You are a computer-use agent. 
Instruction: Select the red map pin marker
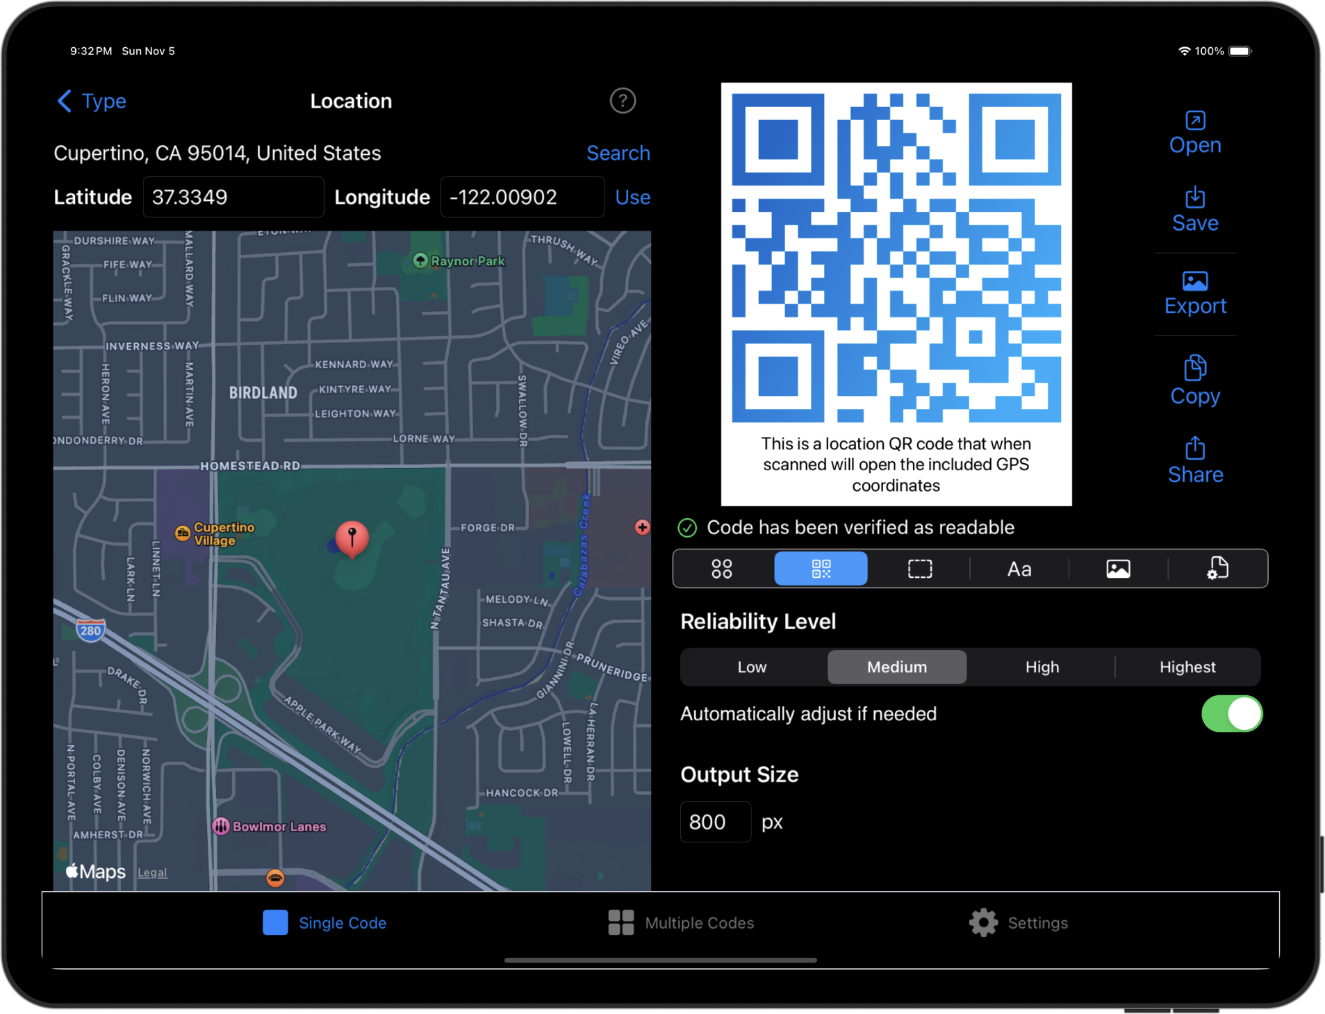click(x=352, y=539)
